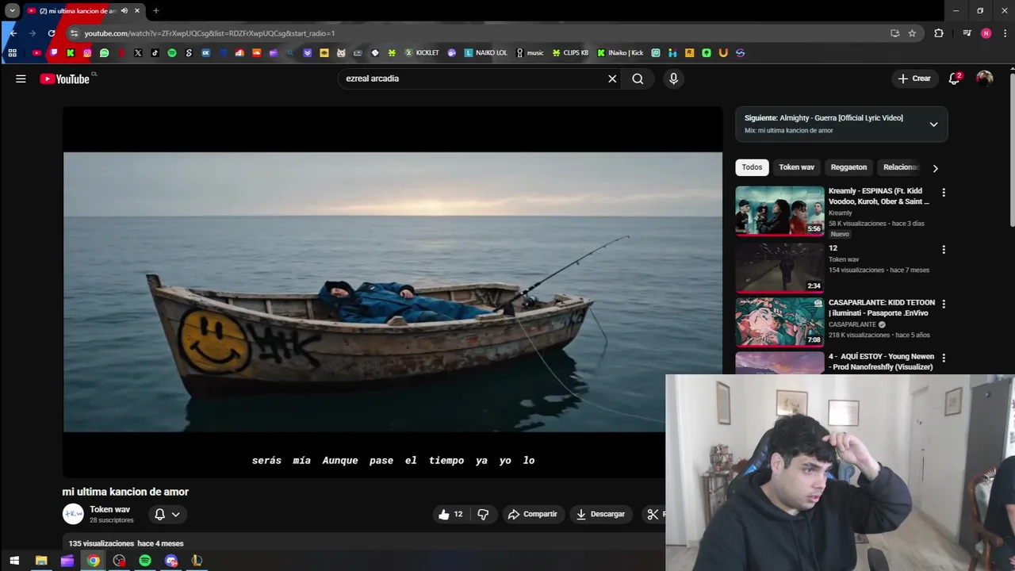Switch to Spotify in the taskbar
1015x571 pixels.
click(x=145, y=561)
